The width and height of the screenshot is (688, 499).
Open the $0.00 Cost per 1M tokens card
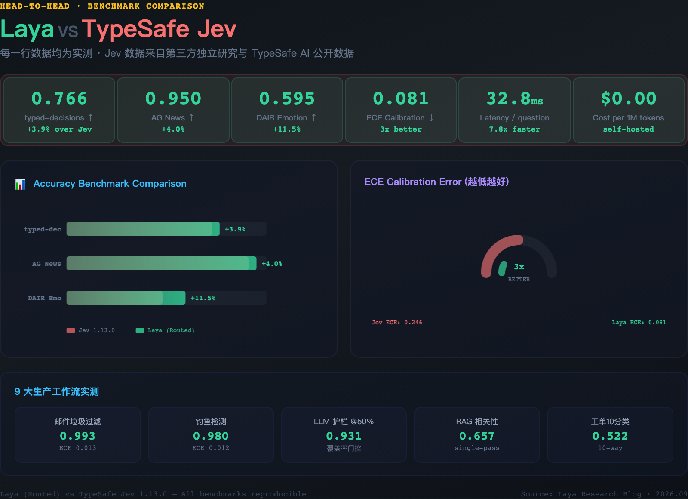[629, 110]
